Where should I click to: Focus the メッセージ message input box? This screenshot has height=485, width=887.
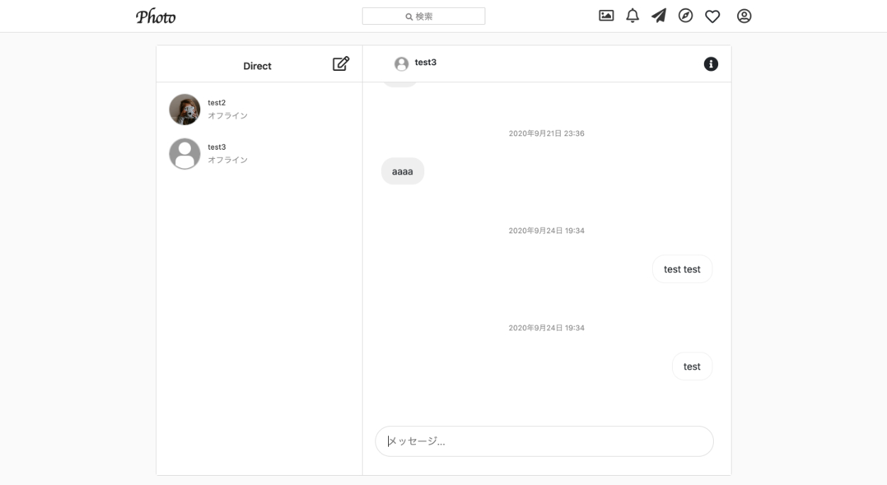point(544,441)
